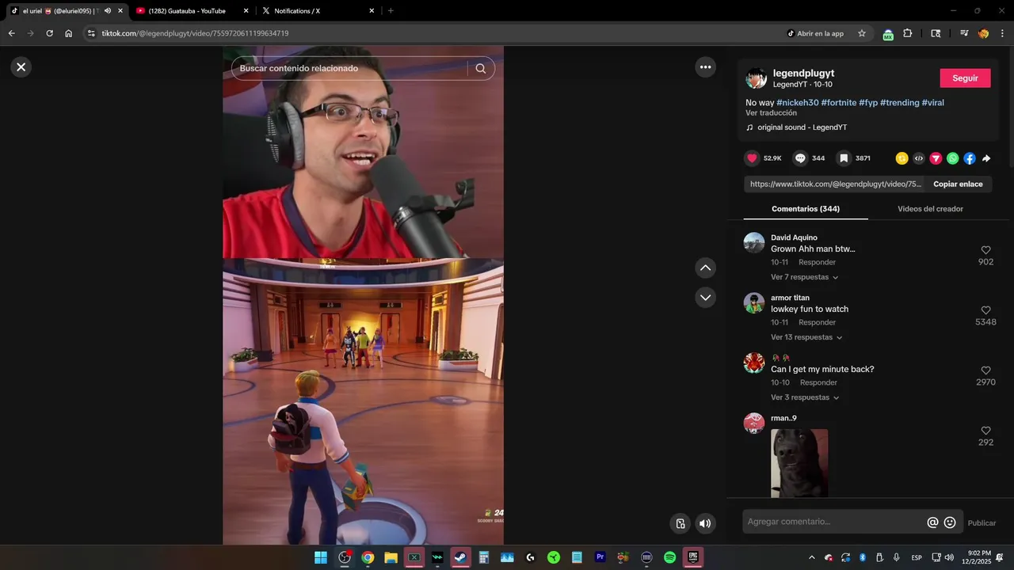Viewport: 1014px width, 570px height.
Task: Expand Ver 13 respuestas under armor titan
Action: point(806,337)
